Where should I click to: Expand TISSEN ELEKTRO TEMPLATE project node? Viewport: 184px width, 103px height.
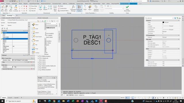[x=38, y=66]
